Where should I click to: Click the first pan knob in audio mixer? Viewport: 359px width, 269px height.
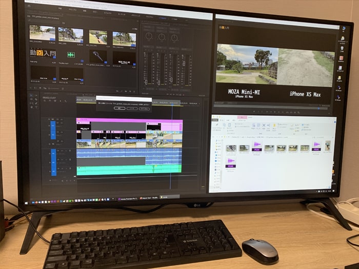149,36
